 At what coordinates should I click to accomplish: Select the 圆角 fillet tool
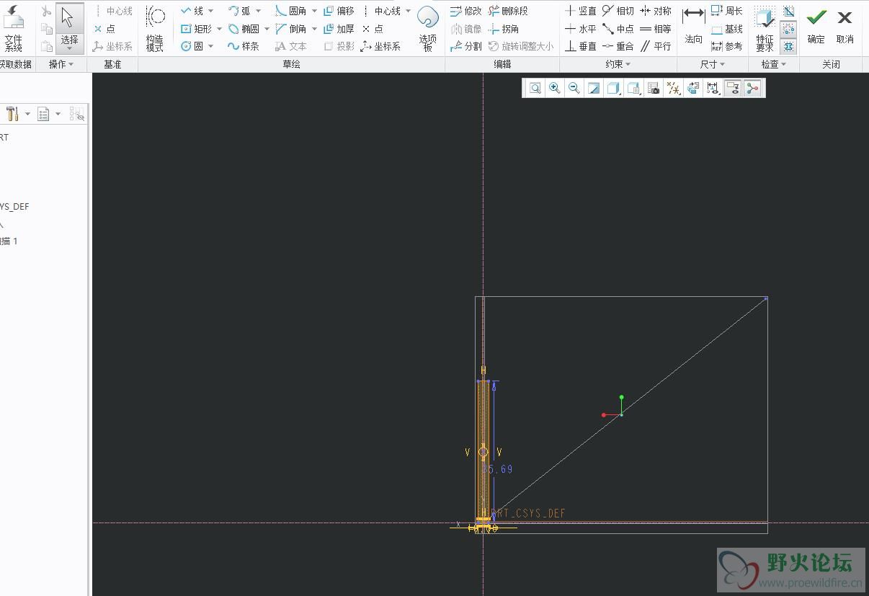[291, 11]
